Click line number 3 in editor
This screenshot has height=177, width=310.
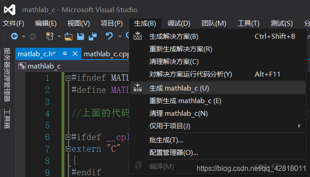[47, 102]
